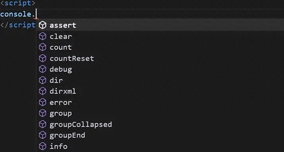
Task: Choose the debug suggestion
Action: [160, 69]
